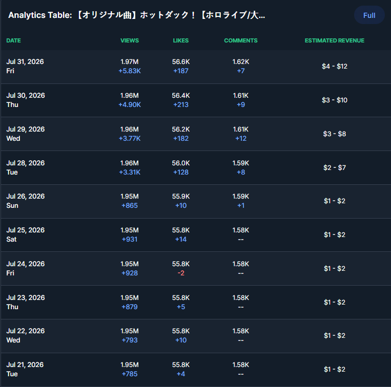Click the COMMENTS column header

pos(241,40)
